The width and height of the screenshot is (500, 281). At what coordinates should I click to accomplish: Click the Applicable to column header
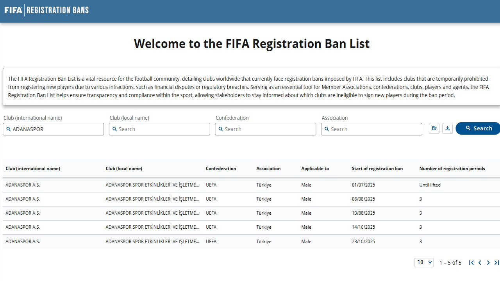pyautogui.click(x=315, y=169)
